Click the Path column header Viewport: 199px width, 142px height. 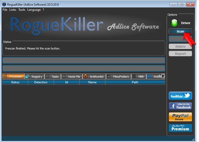[135, 82]
